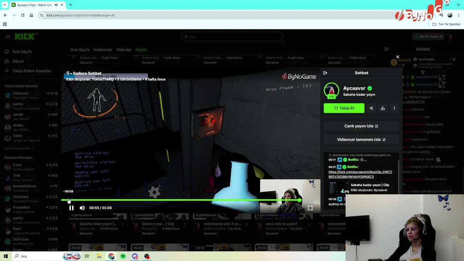Go back in browser
Screen dimensions: 464x261
(5, 15)
